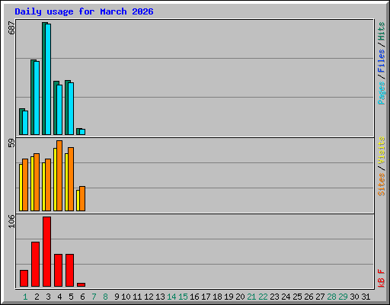
Task: Click the day 6 tiny red bar
Action: pyautogui.click(x=82, y=285)
